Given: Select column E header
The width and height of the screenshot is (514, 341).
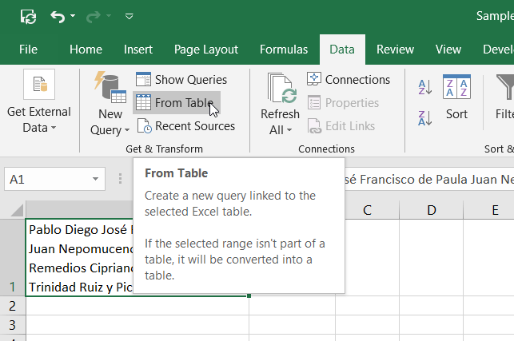Looking at the screenshot, I should [496, 210].
